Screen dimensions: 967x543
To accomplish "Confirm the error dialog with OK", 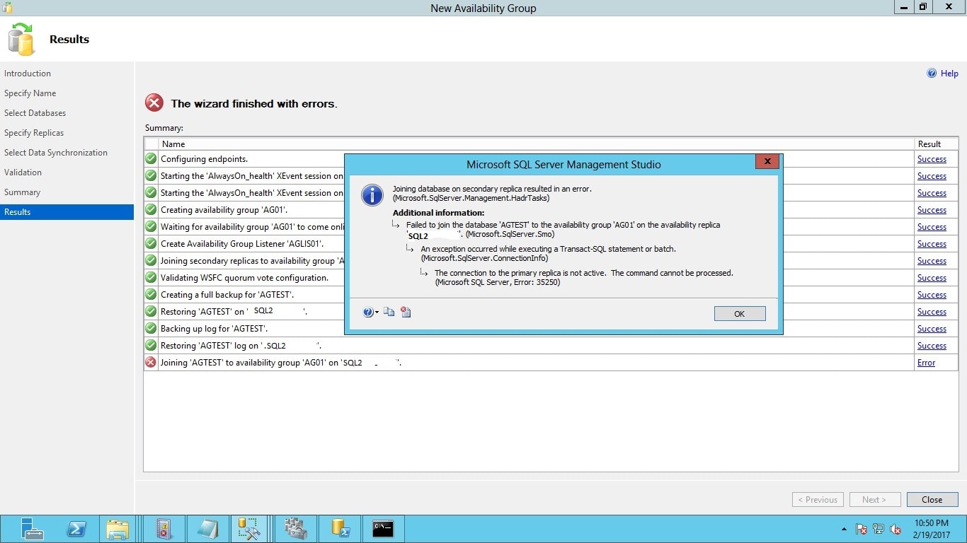I will 740,314.
